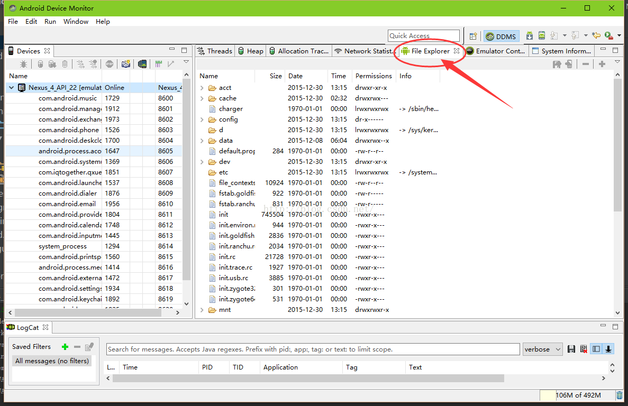Image resolution: width=628 pixels, height=406 pixels.
Task: Open the Run menu
Action: coord(50,22)
